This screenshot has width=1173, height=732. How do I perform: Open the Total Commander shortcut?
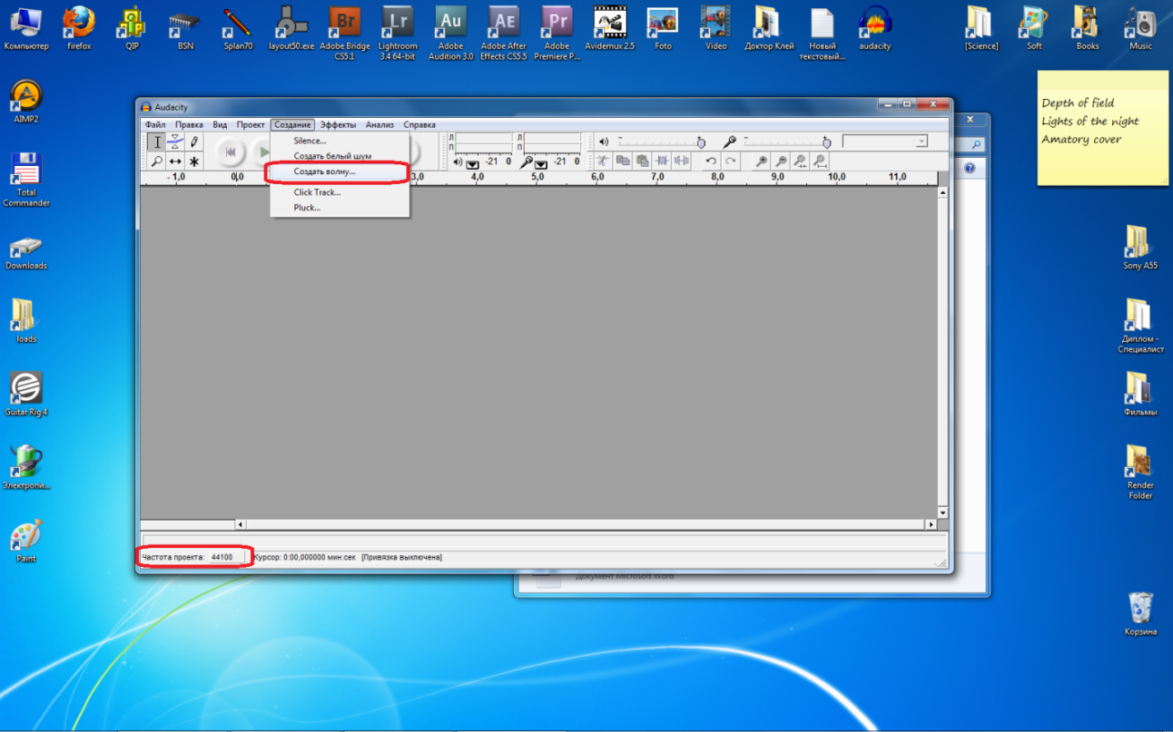click(x=26, y=180)
